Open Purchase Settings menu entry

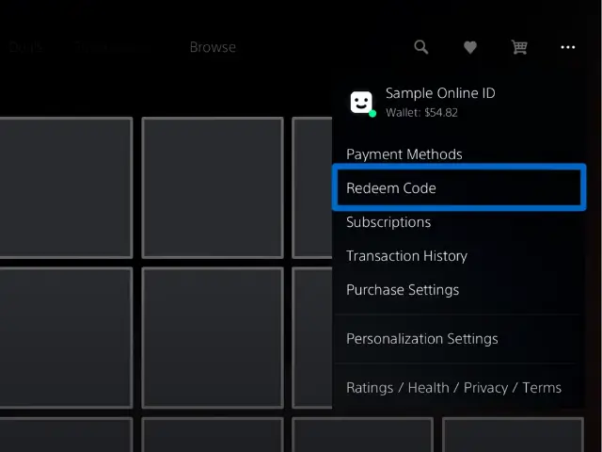[403, 289]
